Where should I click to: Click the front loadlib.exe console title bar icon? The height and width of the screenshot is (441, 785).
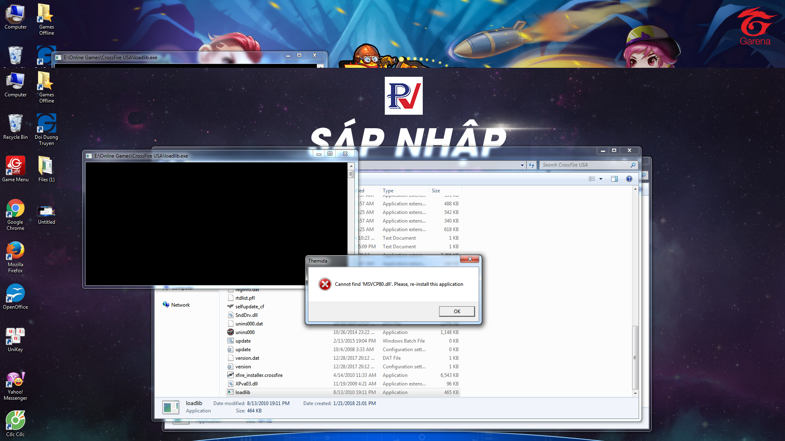(89, 156)
